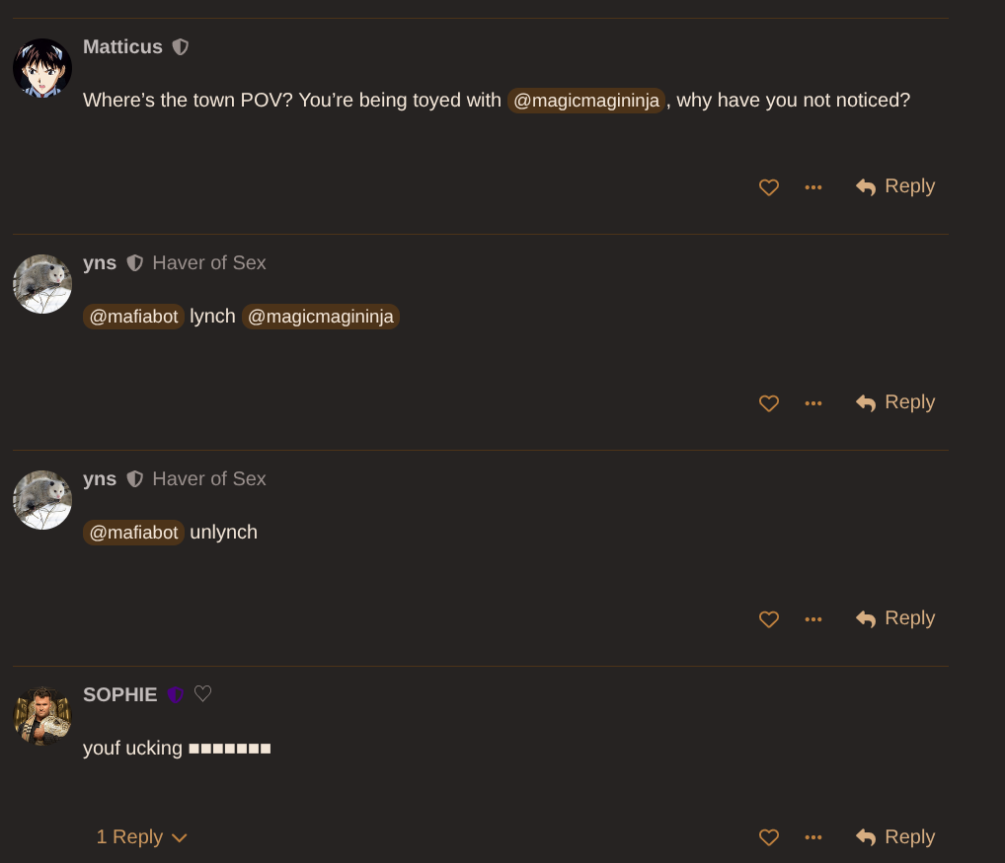Open more options on Matticus's post
The height and width of the screenshot is (863, 1005).
point(813,187)
